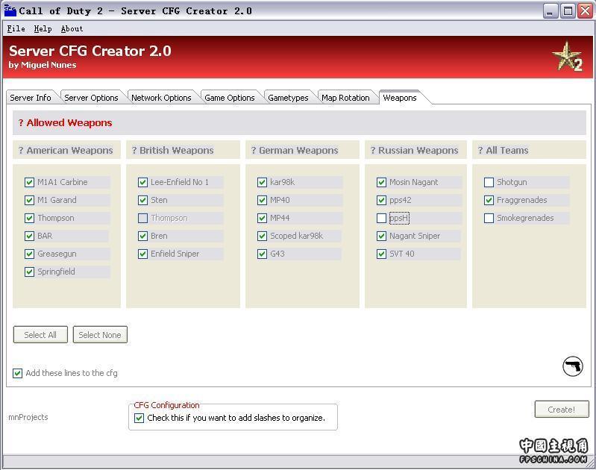Viewport: 596px width, 470px height.
Task: Switch to the Map Rotation tab
Action: click(x=345, y=98)
